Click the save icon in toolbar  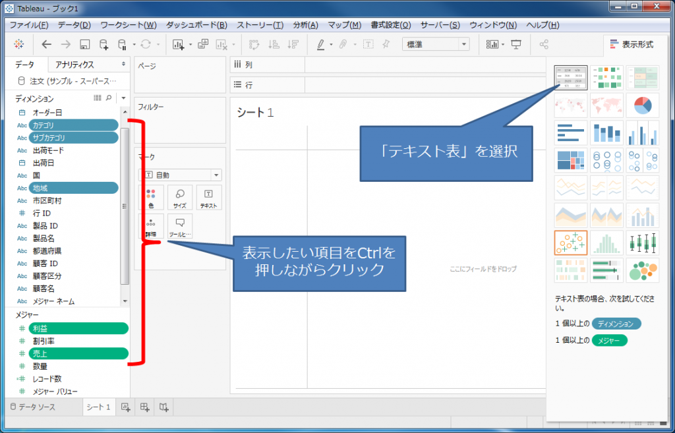84,44
